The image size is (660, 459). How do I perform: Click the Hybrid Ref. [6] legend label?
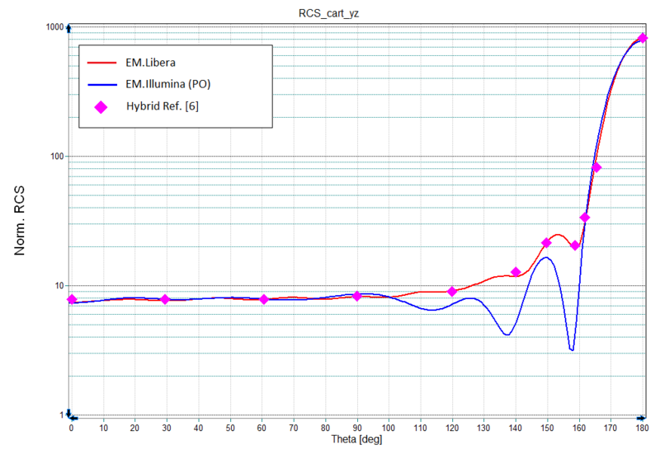pos(161,105)
